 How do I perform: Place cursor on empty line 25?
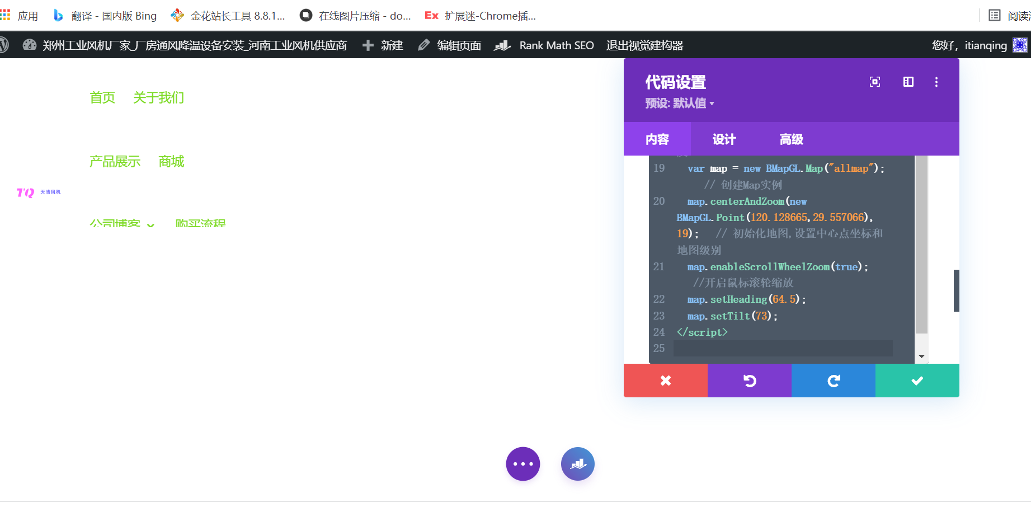click(x=783, y=348)
